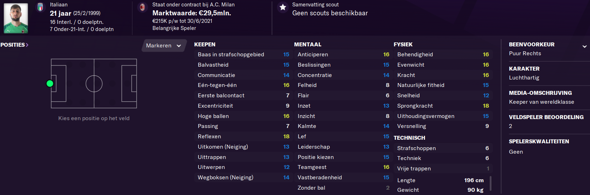Screen dimensions: 590x195
Task: Select the green goalkeeper position dot
Action: [x=50, y=83]
